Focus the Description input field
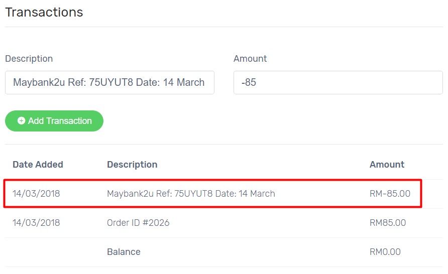This screenshot has height=274, width=448. [109, 82]
